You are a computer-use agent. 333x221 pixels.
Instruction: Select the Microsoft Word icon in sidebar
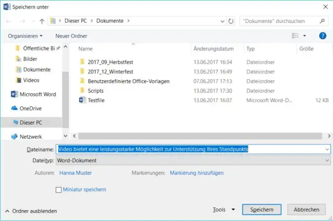[14, 94]
